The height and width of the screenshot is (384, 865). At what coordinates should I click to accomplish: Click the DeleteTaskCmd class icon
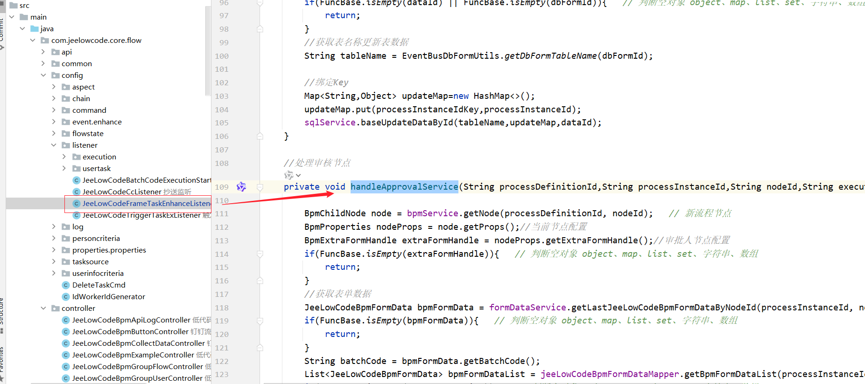(x=66, y=285)
